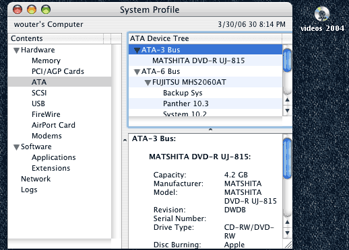
Task: Select Applications under Software
Action: (54, 157)
